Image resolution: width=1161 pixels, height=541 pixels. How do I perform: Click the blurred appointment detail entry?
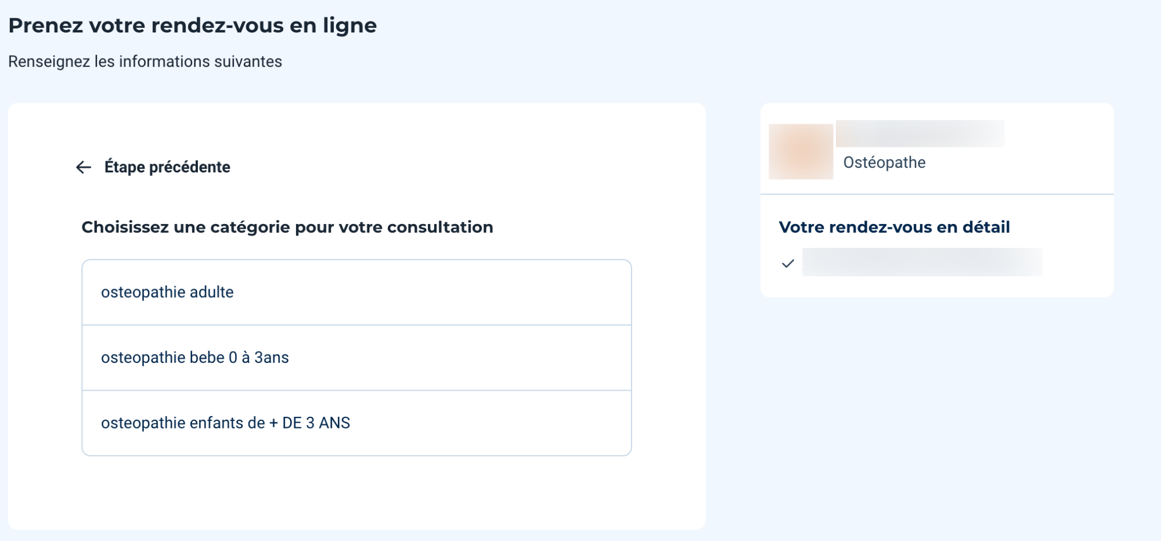click(x=922, y=262)
